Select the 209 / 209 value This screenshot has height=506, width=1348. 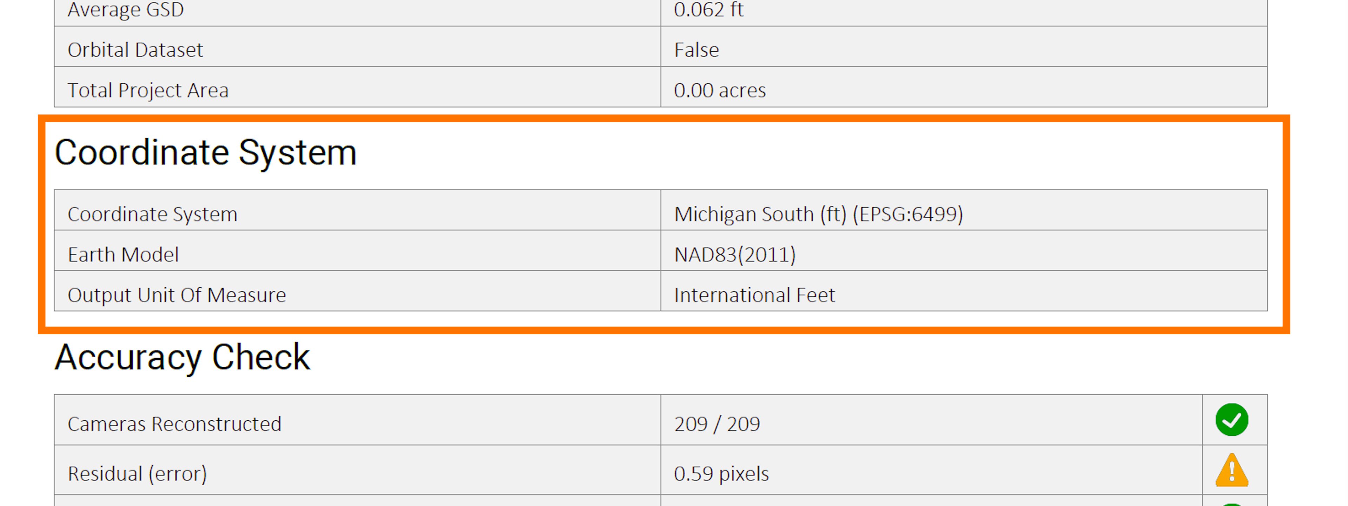tap(717, 424)
